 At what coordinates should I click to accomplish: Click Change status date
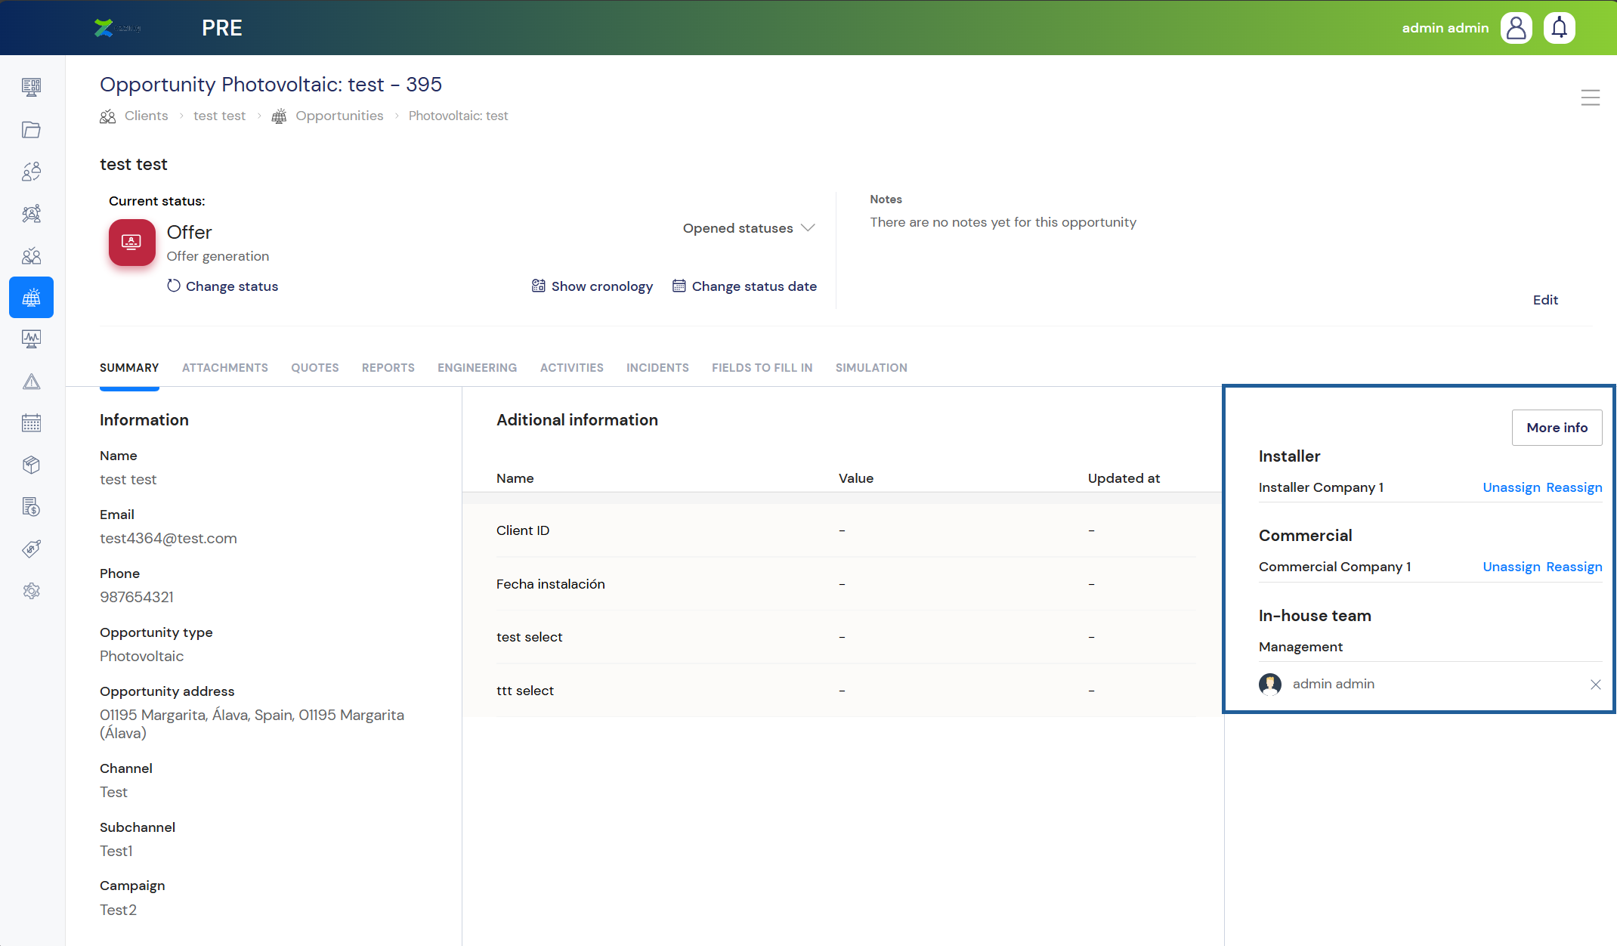pyautogui.click(x=744, y=286)
